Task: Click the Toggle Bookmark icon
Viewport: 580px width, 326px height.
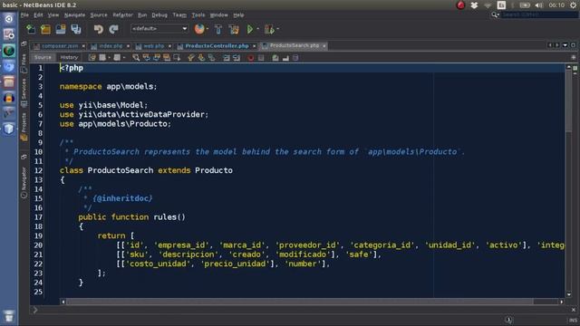Action: pos(211,58)
